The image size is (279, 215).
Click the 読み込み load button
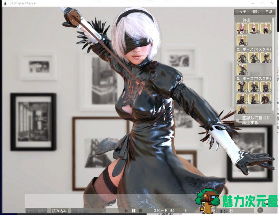pyautogui.click(x=59, y=211)
